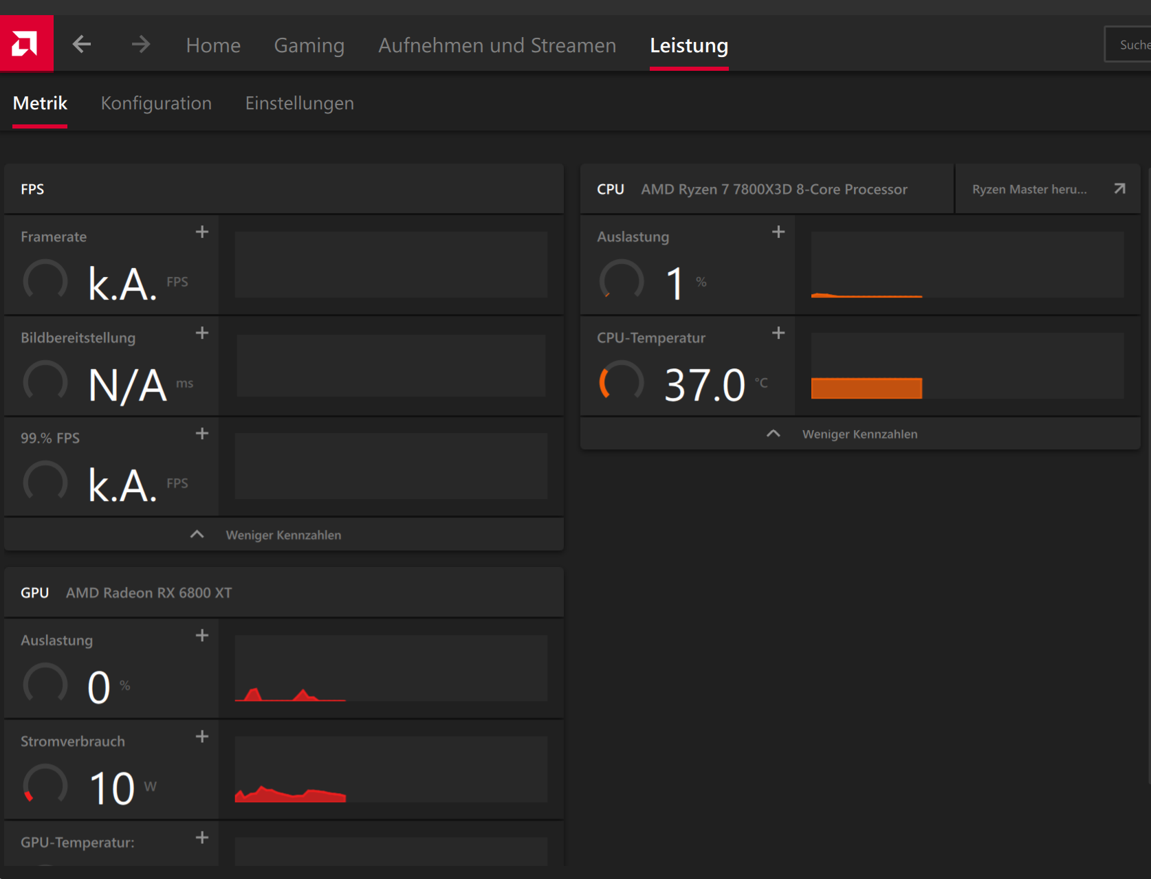Click the Ryzen Master heru... button
Viewport: 1151px width, 879px height.
[x=1048, y=189]
